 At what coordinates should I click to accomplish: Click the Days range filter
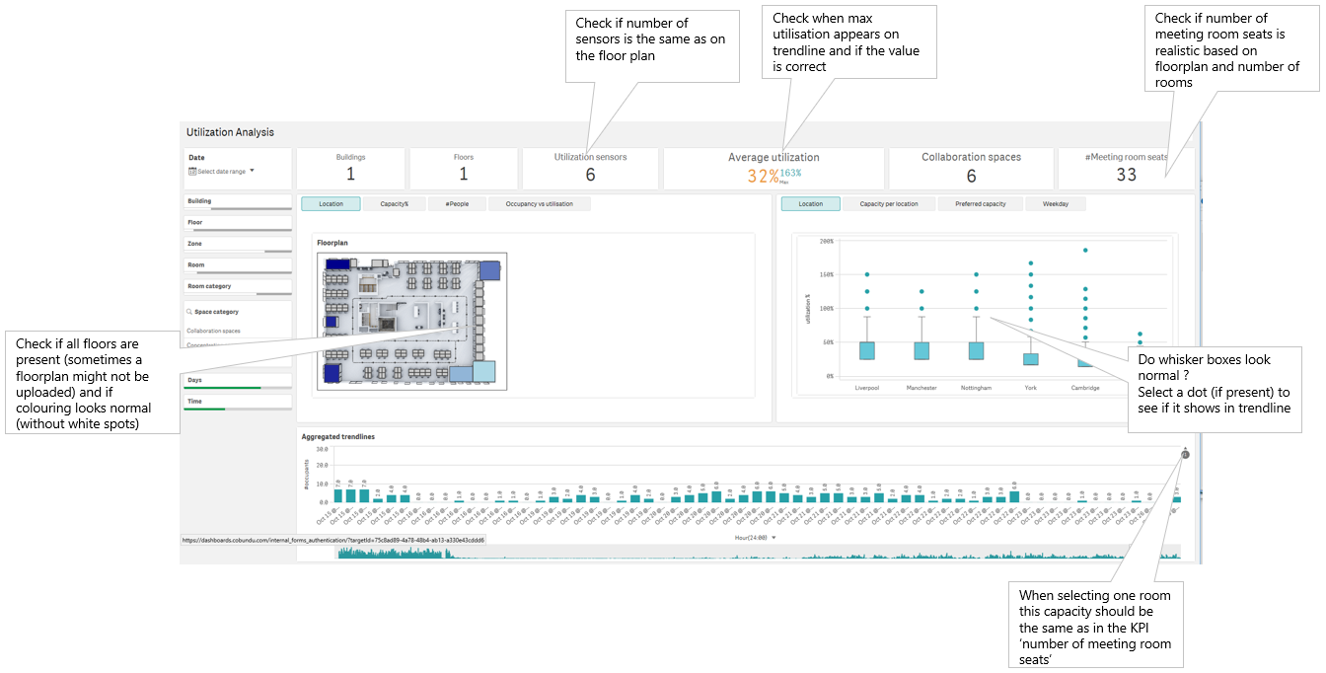coord(238,381)
